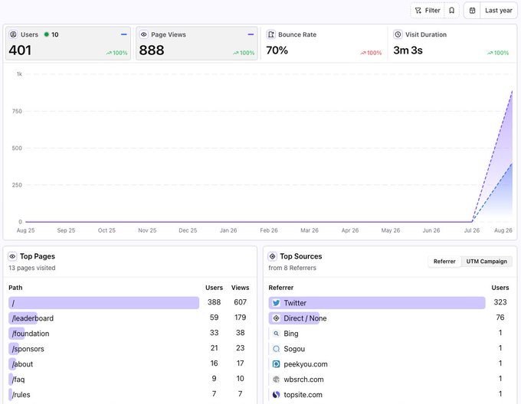Switch to the Referrer tab
The image size is (521, 404).
tap(444, 262)
